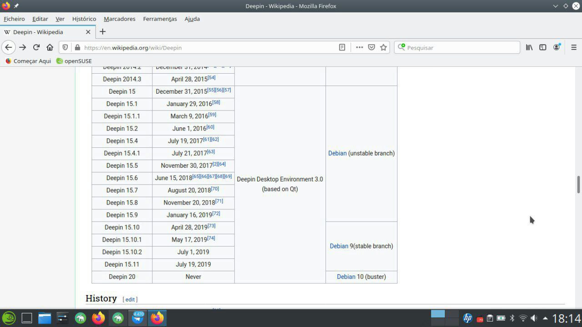582x327 pixels.
Task: View site security padlock information
Action: coord(77,47)
